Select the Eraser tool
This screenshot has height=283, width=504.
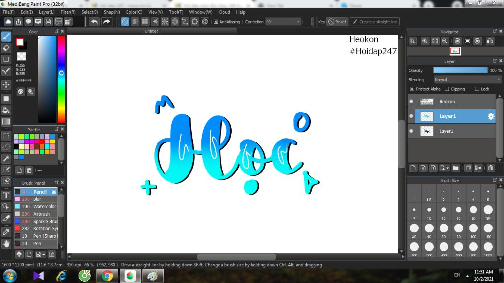tap(6, 48)
